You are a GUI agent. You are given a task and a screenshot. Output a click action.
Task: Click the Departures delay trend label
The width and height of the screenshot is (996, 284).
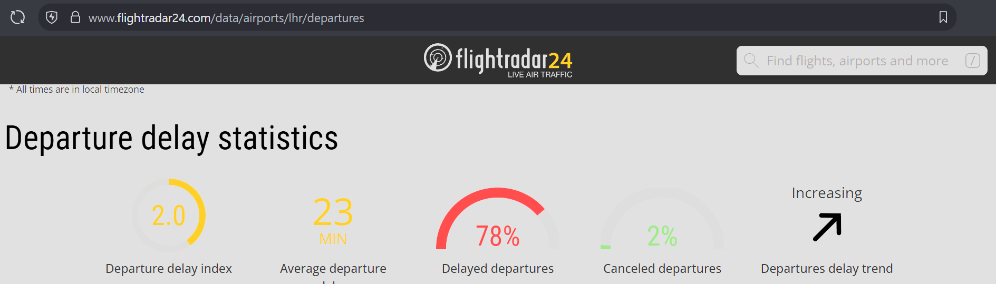click(827, 269)
